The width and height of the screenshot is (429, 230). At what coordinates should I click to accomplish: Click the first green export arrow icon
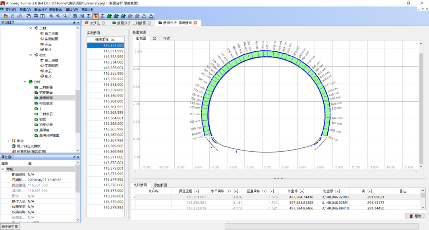coord(110,16)
